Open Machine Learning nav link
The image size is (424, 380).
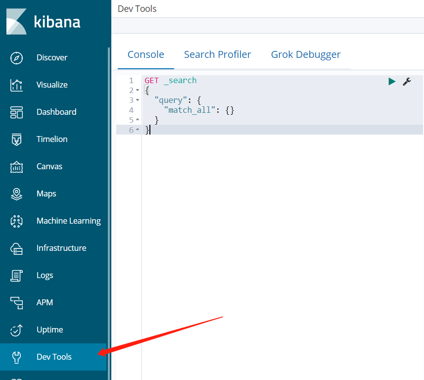click(x=69, y=221)
